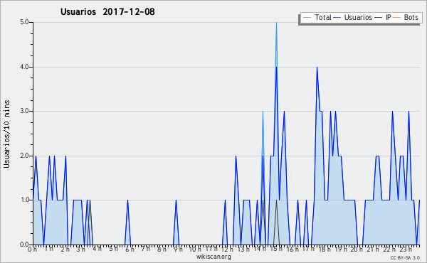Click the 5.0 peak of the Total line

pos(276,23)
